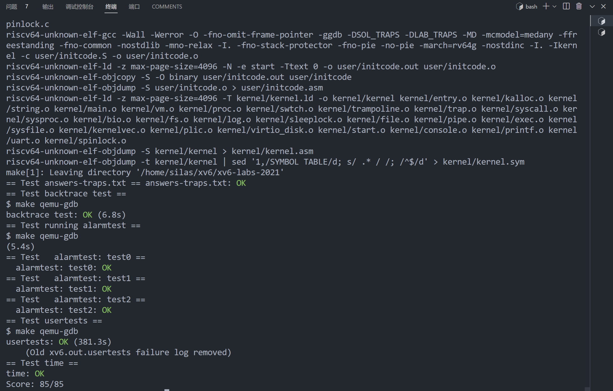Switch to the second bash terminal in the list
This screenshot has height=391, width=613.
click(602, 32)
